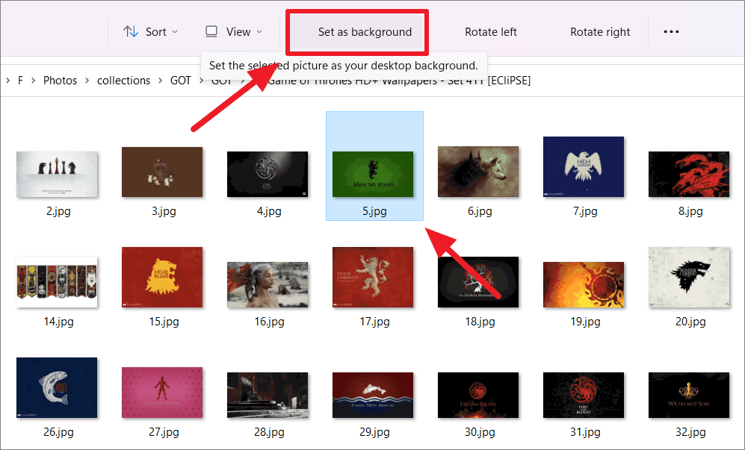Select the 8.jpg red dragon thumbnail
This screenshot has width=745, height=450.
689,174
